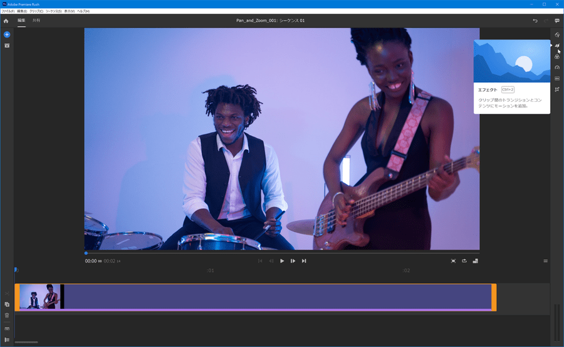Open the Effects panel icon

pyautogui.click(x=557, y=46)
